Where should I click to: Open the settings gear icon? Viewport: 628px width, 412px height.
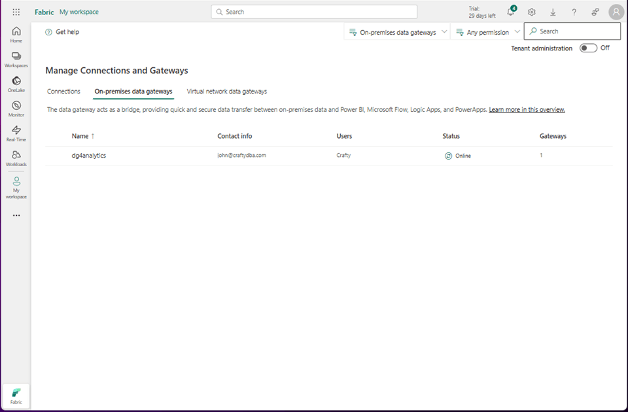coord(531,12)
